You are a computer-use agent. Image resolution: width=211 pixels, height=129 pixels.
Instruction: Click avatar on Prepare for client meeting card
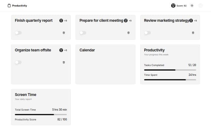click(126, 20)
